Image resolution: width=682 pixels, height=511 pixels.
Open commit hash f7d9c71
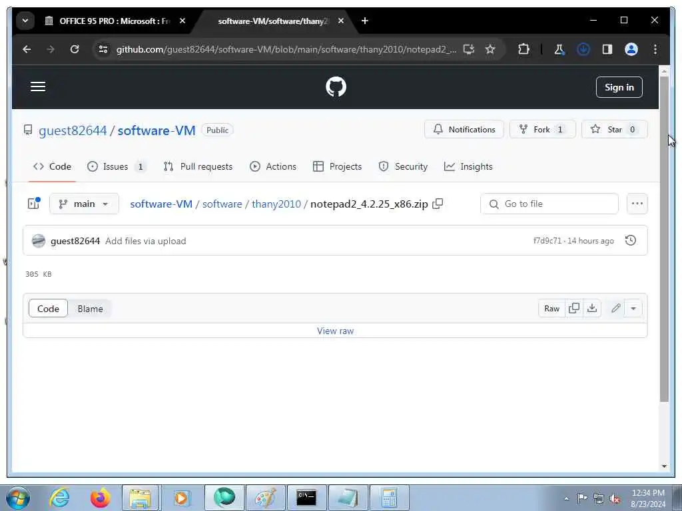(x=547, y=241)
